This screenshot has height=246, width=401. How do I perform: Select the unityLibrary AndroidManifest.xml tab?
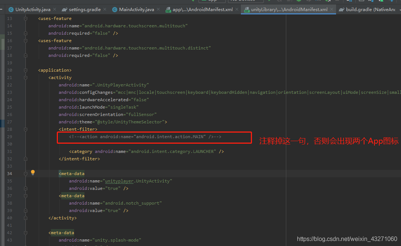tap(289, 10)
